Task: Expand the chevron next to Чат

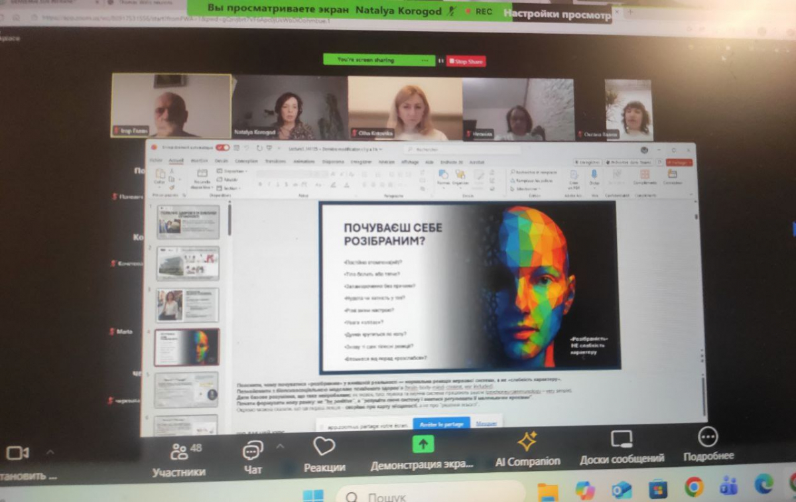Action: point(279,446)
